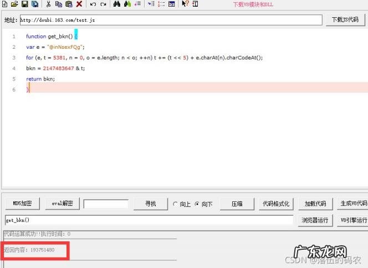Screen dimensions: 368x268
Task: Select the 向下 radio button
Action: click(x=197, y=204)
